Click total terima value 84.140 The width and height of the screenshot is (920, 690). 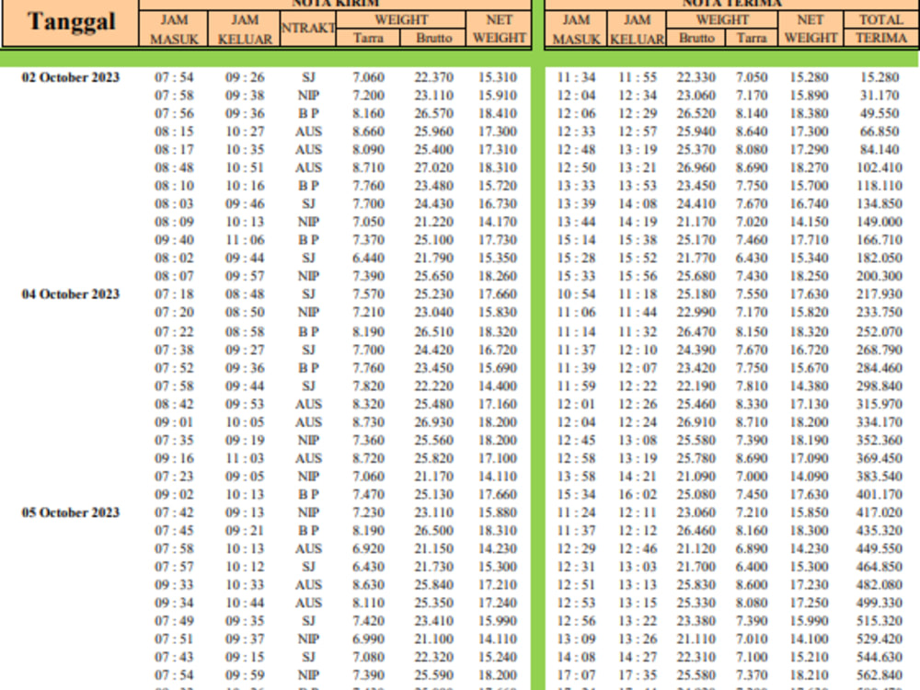[880, 150]
